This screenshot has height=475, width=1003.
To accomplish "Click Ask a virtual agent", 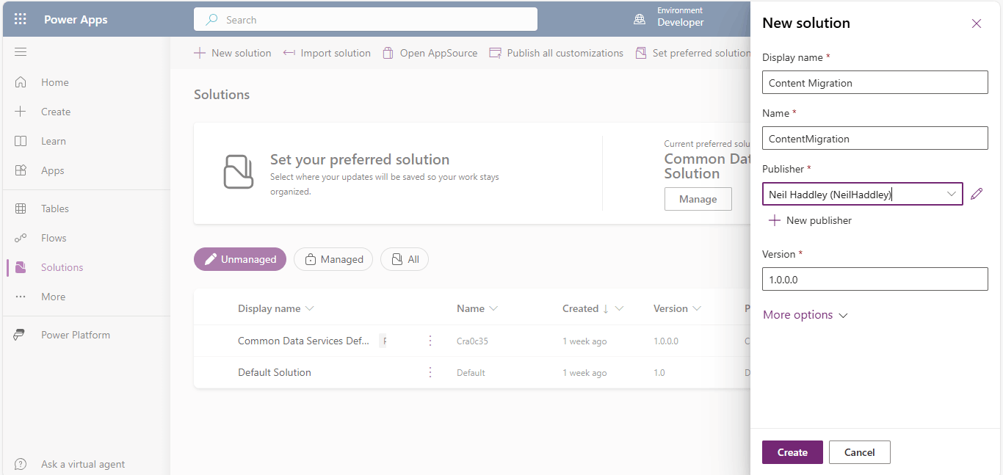I will 82,464.
